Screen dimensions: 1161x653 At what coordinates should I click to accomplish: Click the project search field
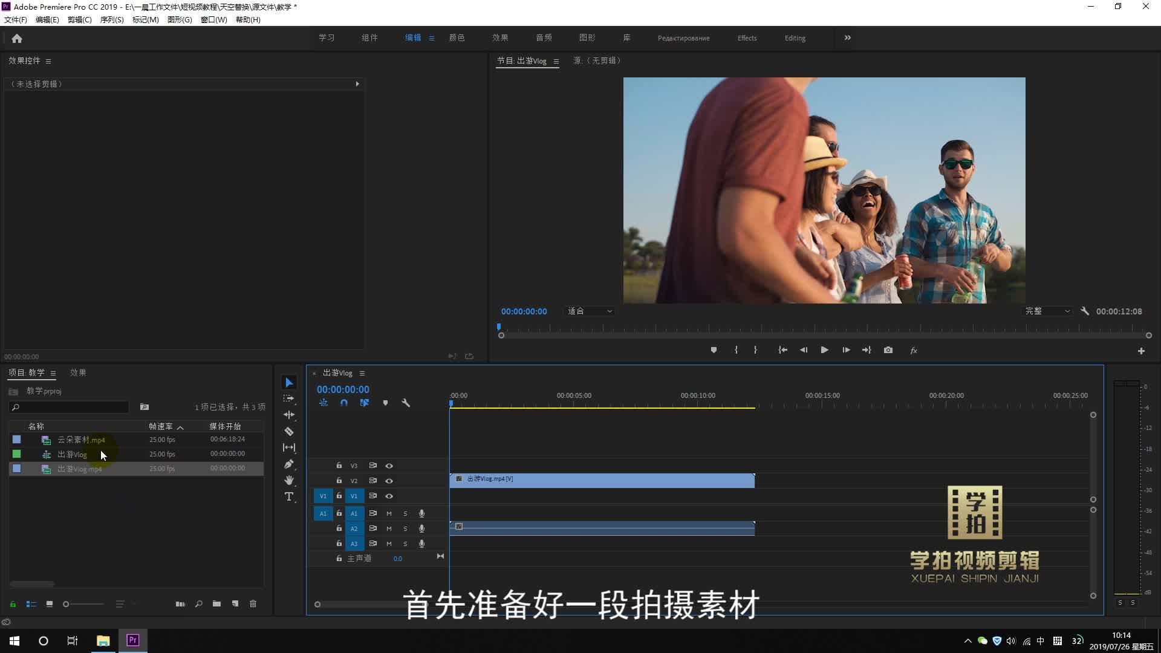(x=70, y=407)
